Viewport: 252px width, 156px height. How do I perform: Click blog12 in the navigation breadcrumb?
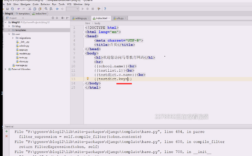click(9, 13)
